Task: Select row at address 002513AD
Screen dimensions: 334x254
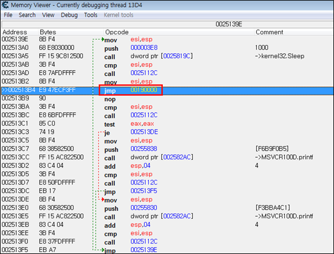Action: [168, 73]
